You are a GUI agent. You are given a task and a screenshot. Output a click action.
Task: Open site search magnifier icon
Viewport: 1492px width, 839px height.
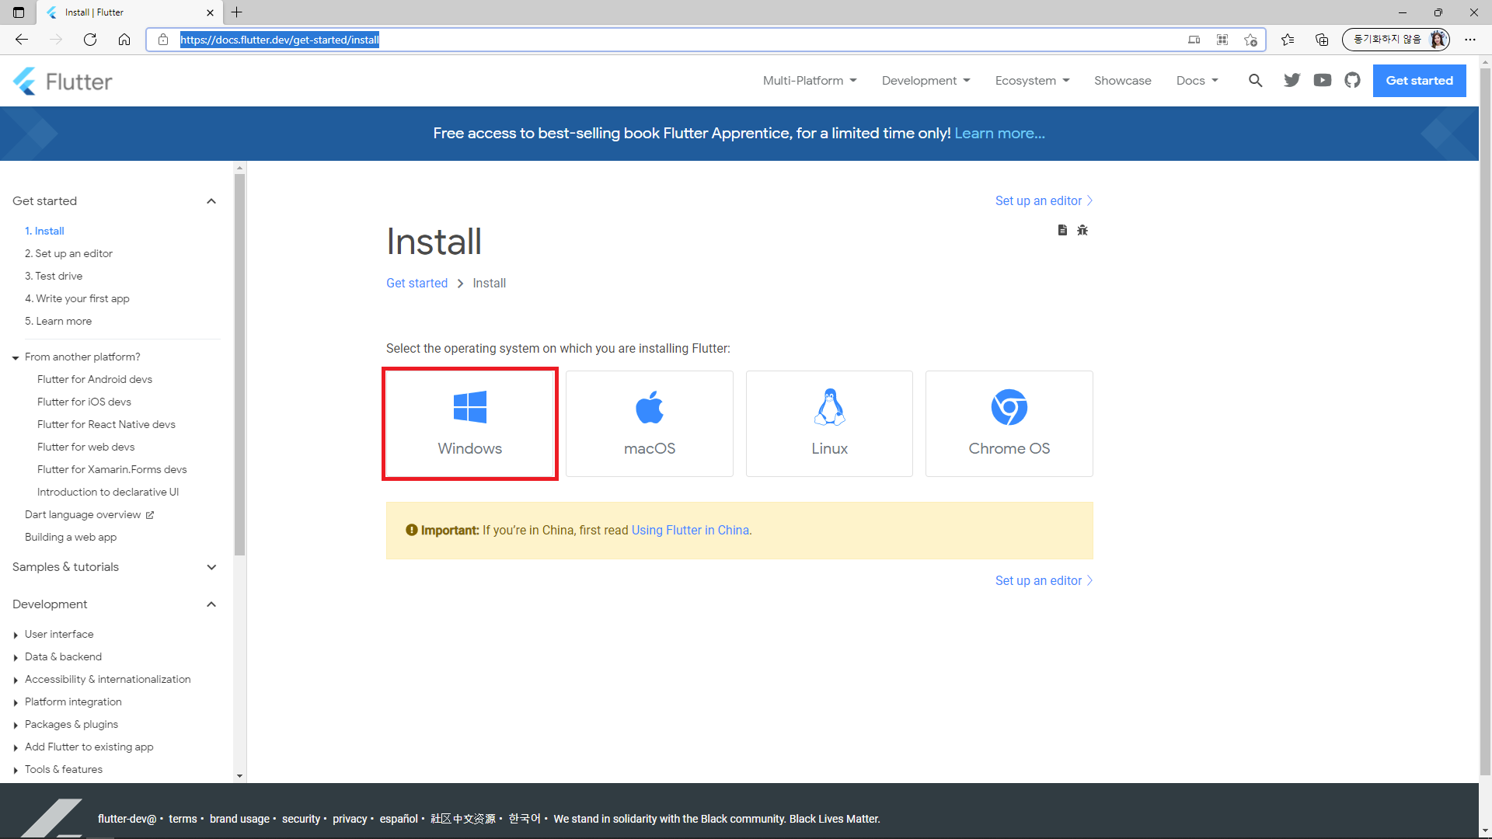click(x=1255, y=81)
